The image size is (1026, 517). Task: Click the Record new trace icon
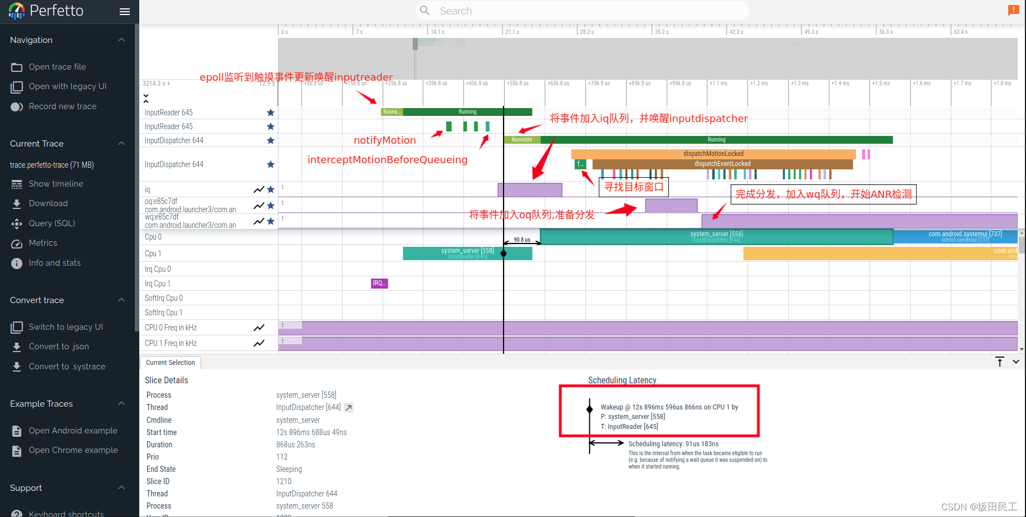pyautogui.click(x=17, y=106)
